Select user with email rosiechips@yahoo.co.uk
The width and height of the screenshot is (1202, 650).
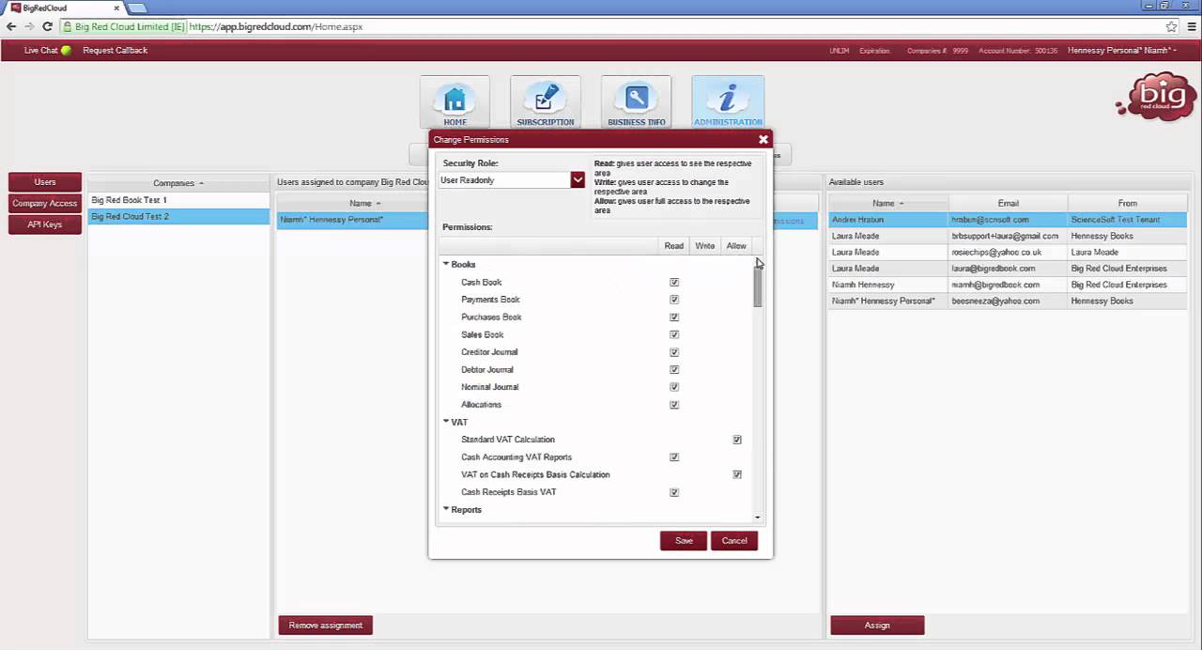[x=1008, y=252]
